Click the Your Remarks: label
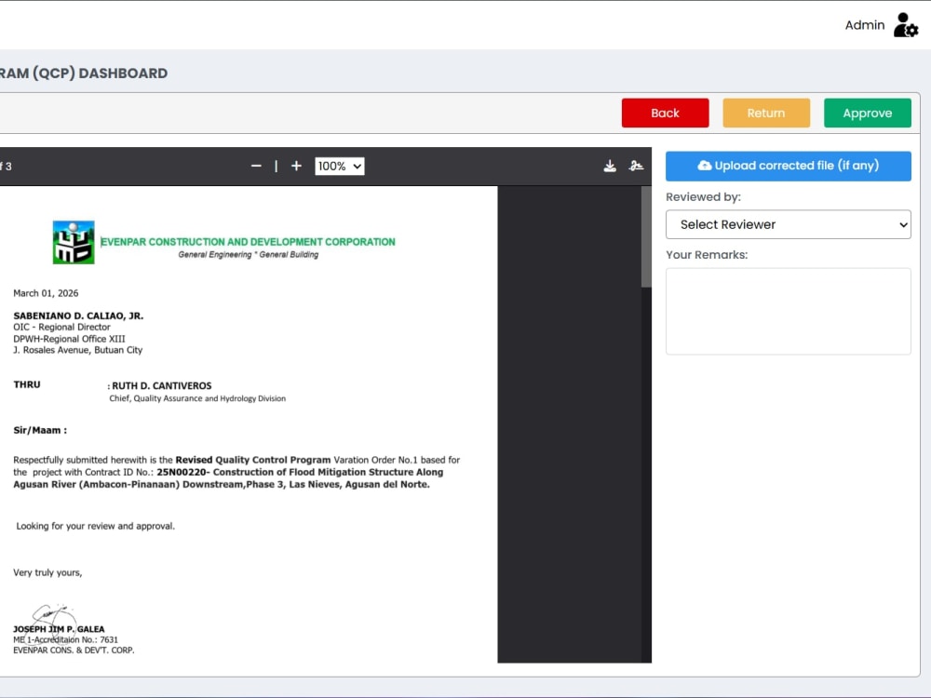Image resolution: width=931 pixels, height=698 pixels. 707,255
